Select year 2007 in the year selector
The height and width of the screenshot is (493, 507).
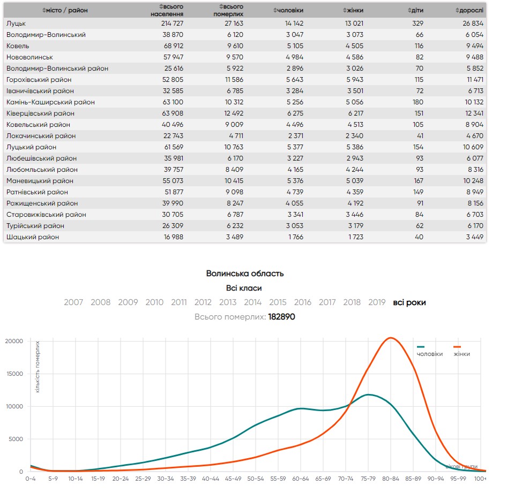pyautogui.click(x=73, y=302)
